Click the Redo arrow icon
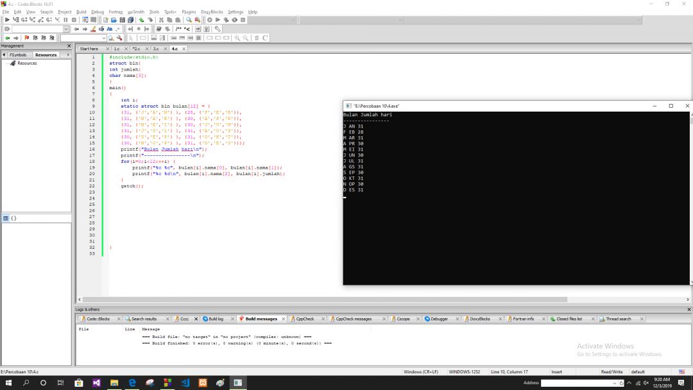Viewport: 693px width, 390px height. tap(150, 20)
